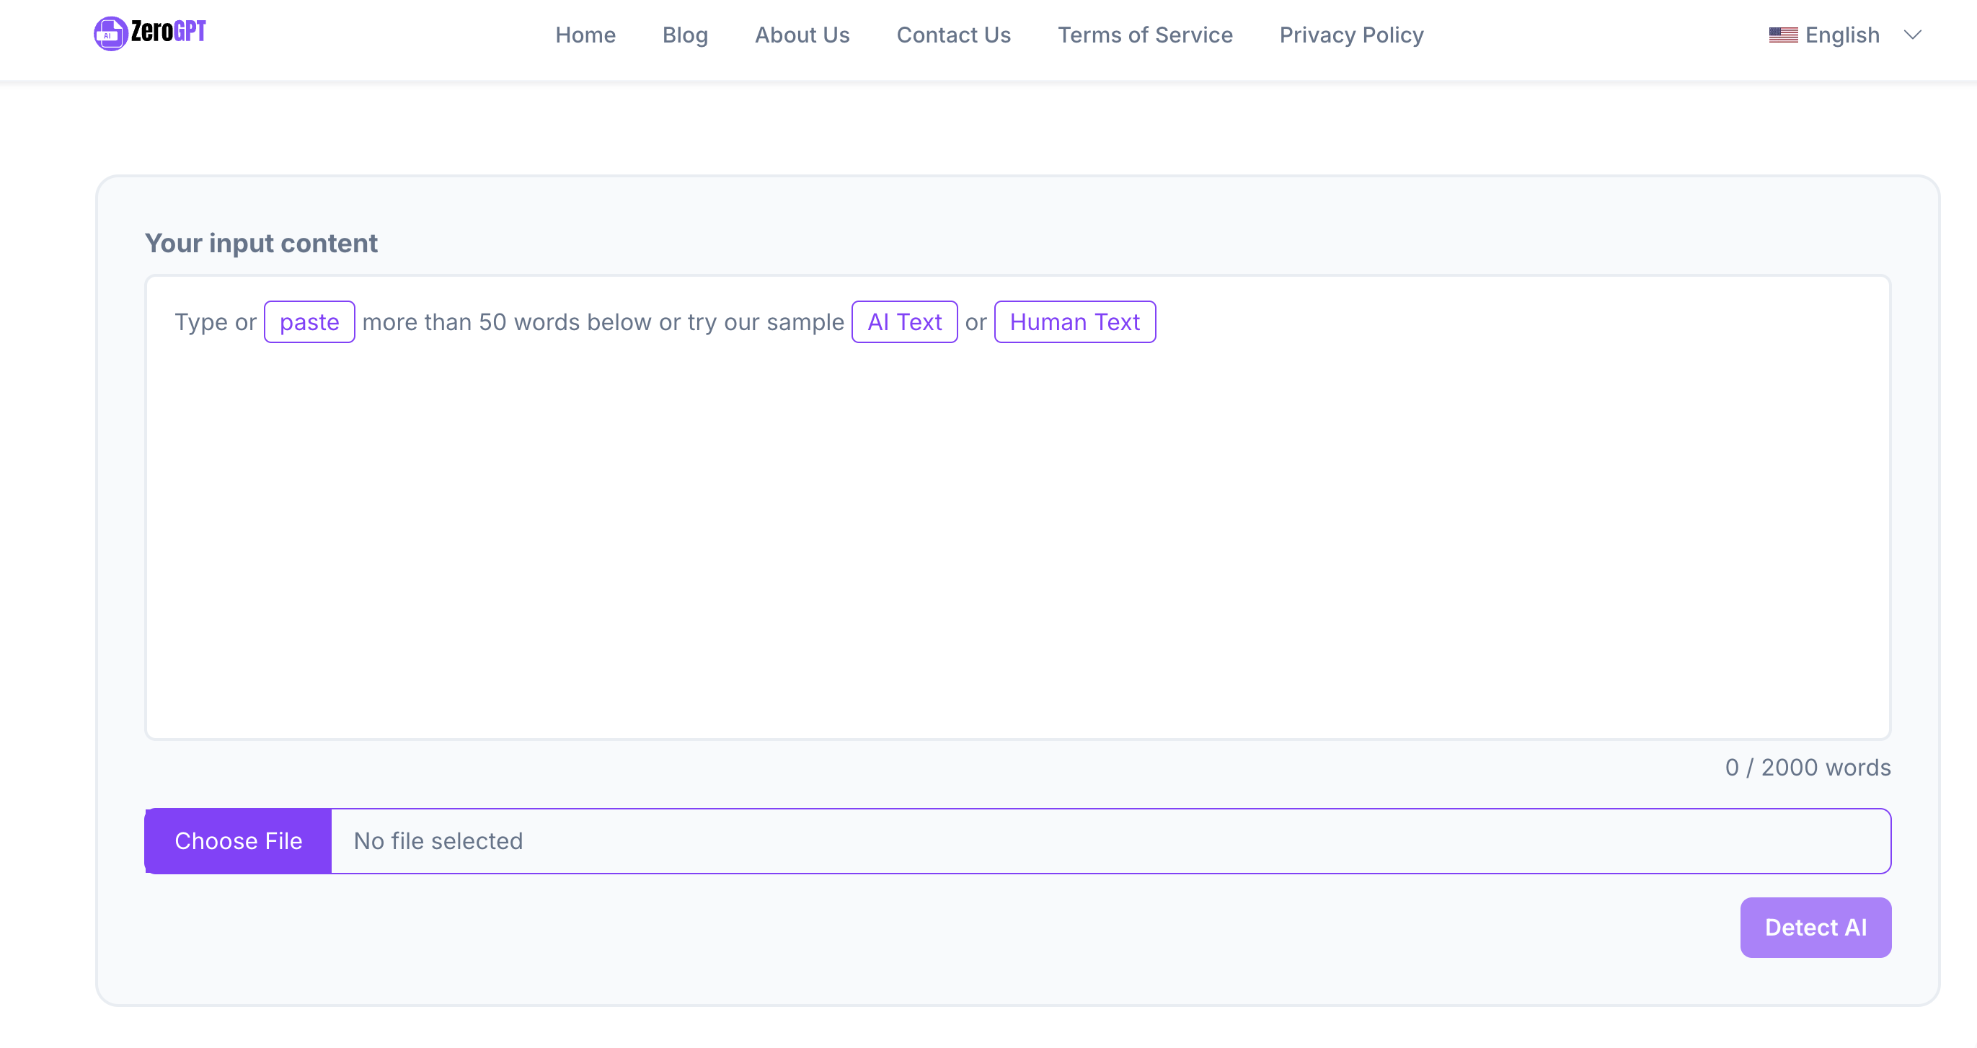
Task: Open the About Us page
Action: [x=802, y=35]
